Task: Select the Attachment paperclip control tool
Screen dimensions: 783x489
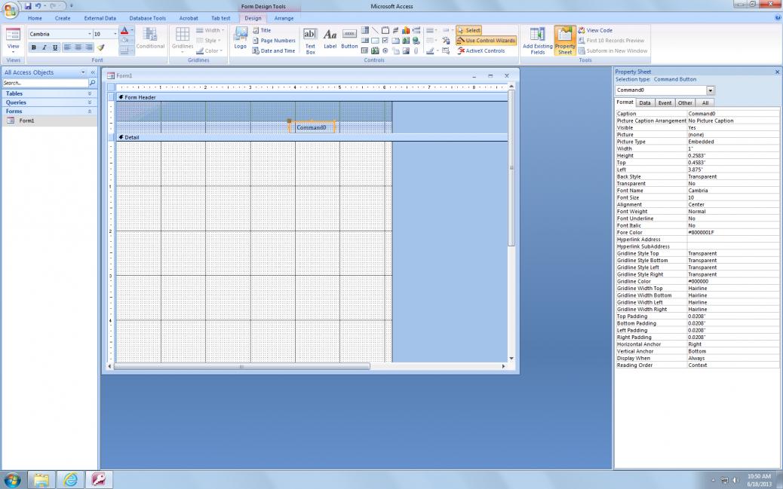Action: coord(416,50)
